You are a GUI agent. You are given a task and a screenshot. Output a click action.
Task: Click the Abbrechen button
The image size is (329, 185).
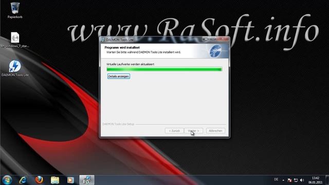pyautogui.click(x=215, y=131)
